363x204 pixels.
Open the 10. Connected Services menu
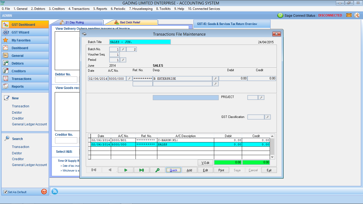(204, 9)
